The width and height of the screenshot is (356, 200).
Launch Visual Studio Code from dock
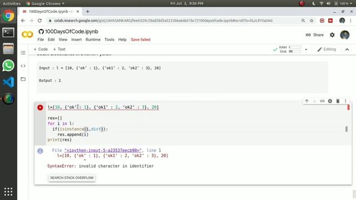click(x=8, y=82)
